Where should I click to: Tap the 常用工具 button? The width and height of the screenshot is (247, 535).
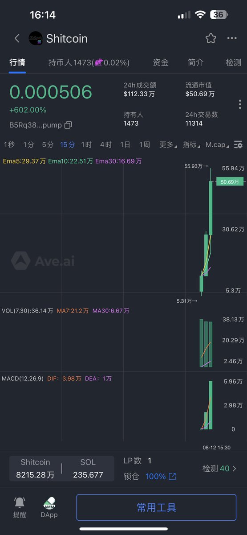pos(156,507)
